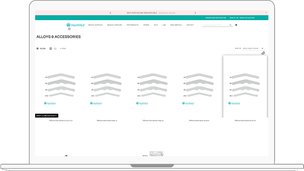The height and width of the screenshot is (171, 304).
Task: Open the Medical Supplies menu
Action: [114, 25]
